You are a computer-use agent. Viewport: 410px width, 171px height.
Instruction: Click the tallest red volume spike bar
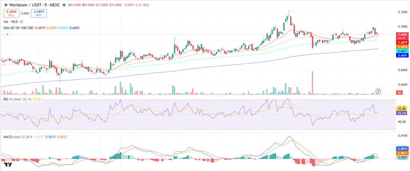pos(312,83)
